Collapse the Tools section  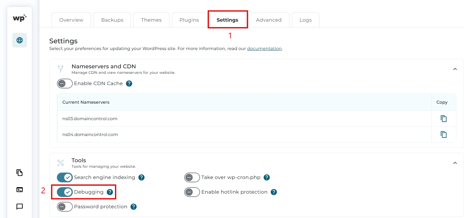[455, 163]
